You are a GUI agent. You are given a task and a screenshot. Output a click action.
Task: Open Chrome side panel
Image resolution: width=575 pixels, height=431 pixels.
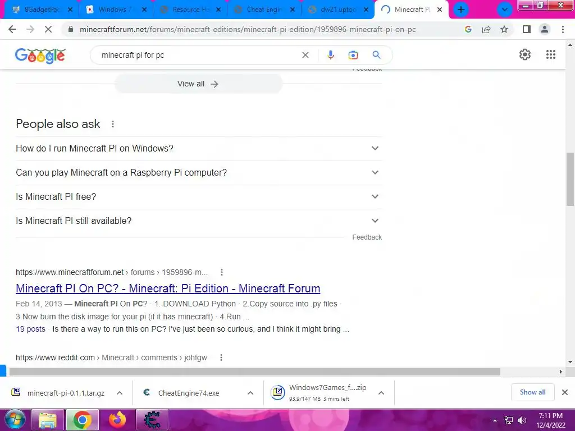[527, 29]
